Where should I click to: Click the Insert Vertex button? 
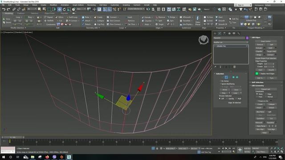[265, 41]
